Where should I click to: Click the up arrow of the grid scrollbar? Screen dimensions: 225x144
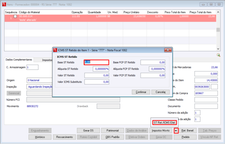218,12
